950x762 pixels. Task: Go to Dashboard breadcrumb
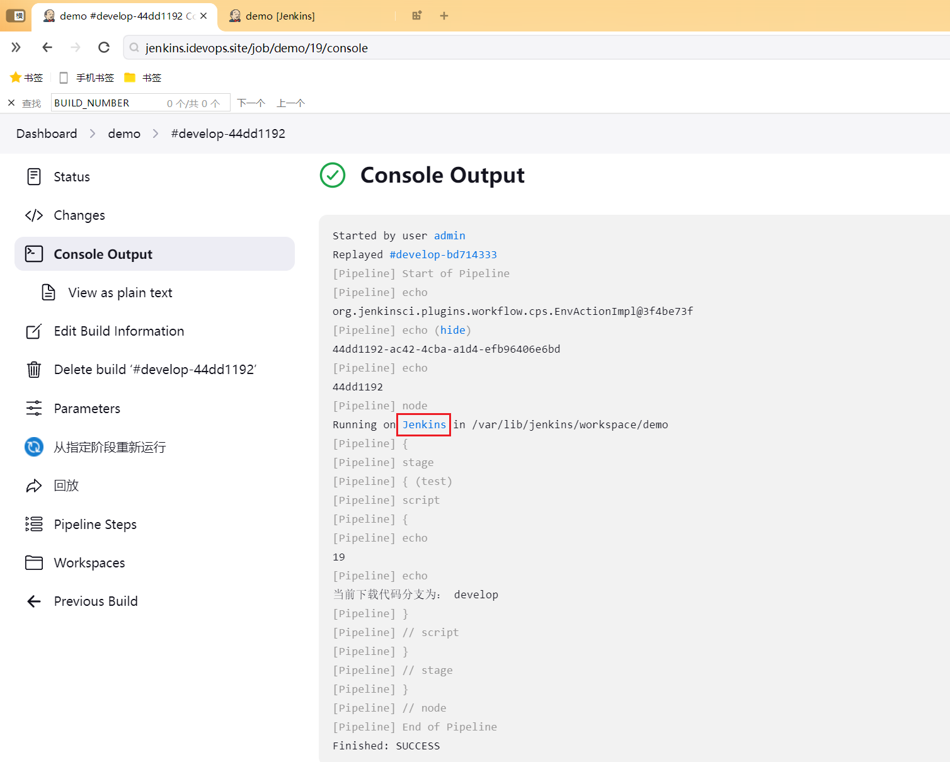point(47,134)
